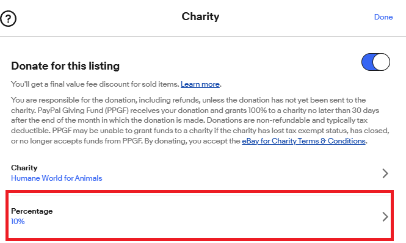
Task: Click the PayPal Giving Fund disclaimer paragraph
Action: [200, 120]
